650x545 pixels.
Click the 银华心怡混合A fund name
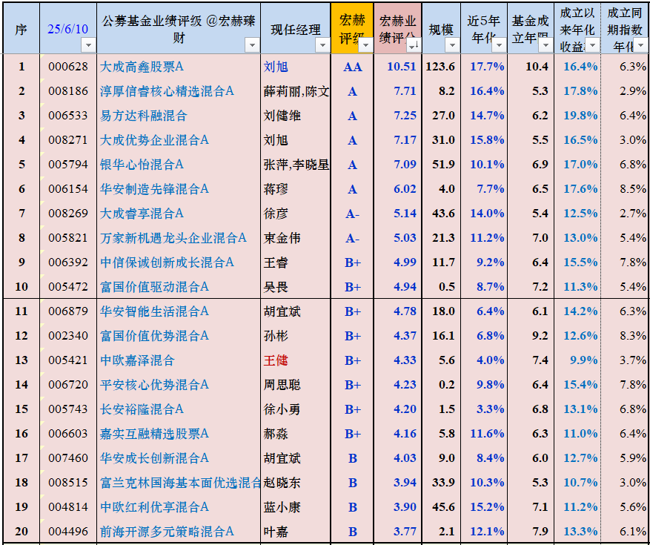tap(142, 165)
